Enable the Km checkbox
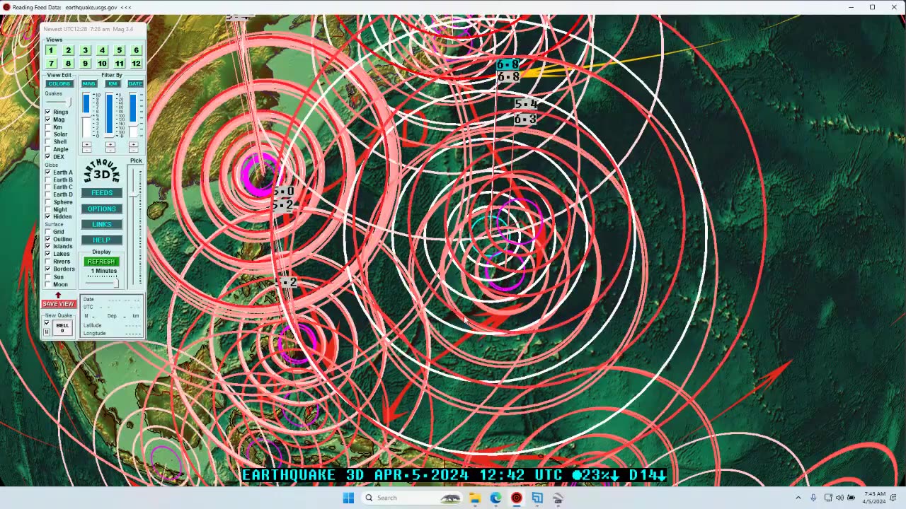Viewport: 906px width, 509px height. coord(48,127)
